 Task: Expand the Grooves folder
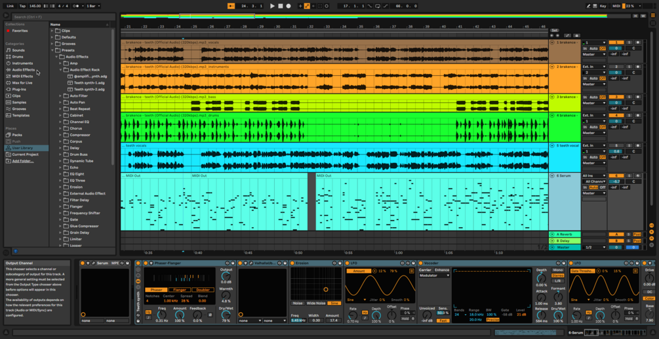(52, 44)
